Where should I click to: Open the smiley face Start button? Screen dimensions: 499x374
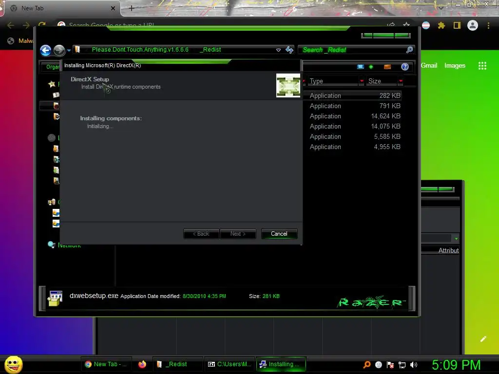click(14, 364)
